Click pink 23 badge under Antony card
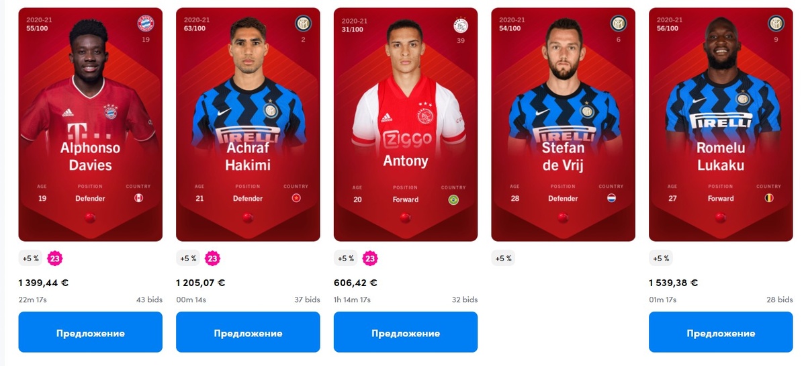Screen dimensions: 806x366 370,259
